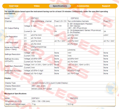Click 'Weight (without package)' label
The width and height of the screenshot is (119, 109).
coord(15,104)
